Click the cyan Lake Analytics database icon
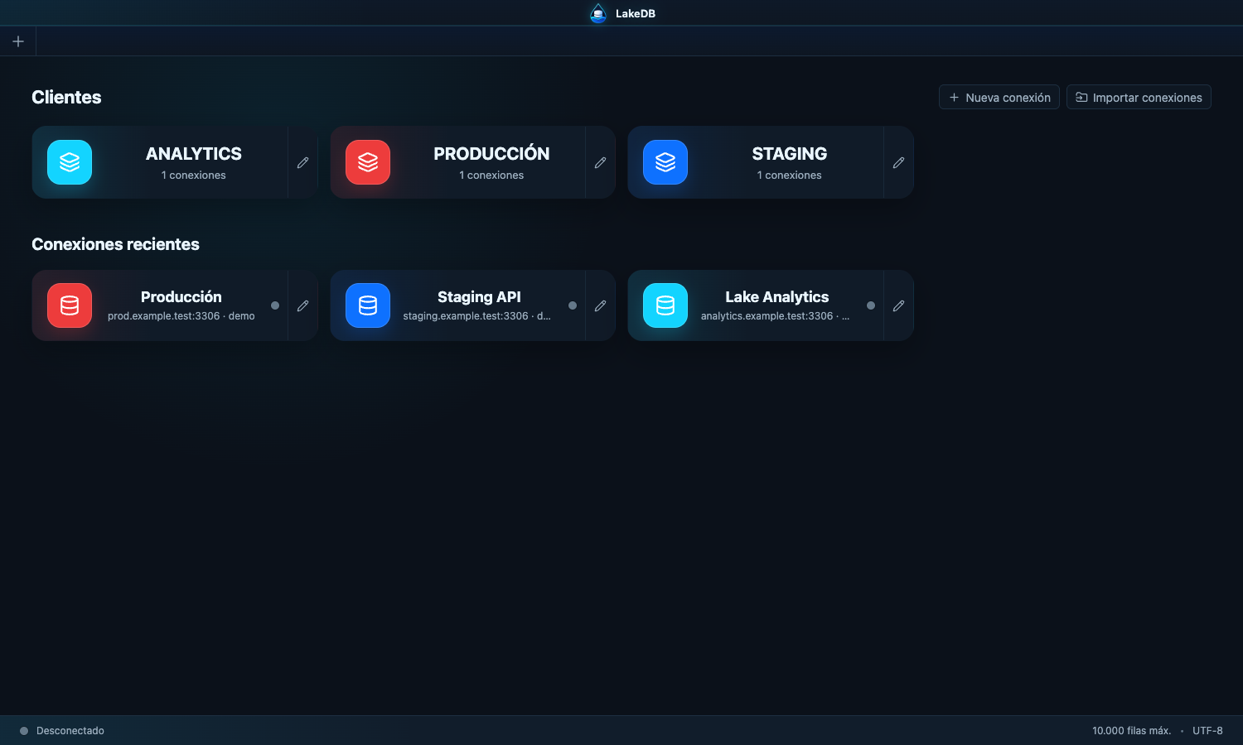Viewport: 1243px width, 745px height. click(665, 305)
